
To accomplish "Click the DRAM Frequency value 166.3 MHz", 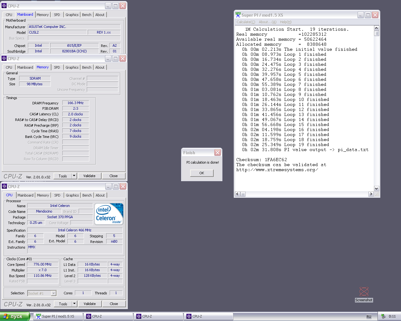I will pos(76,103).
